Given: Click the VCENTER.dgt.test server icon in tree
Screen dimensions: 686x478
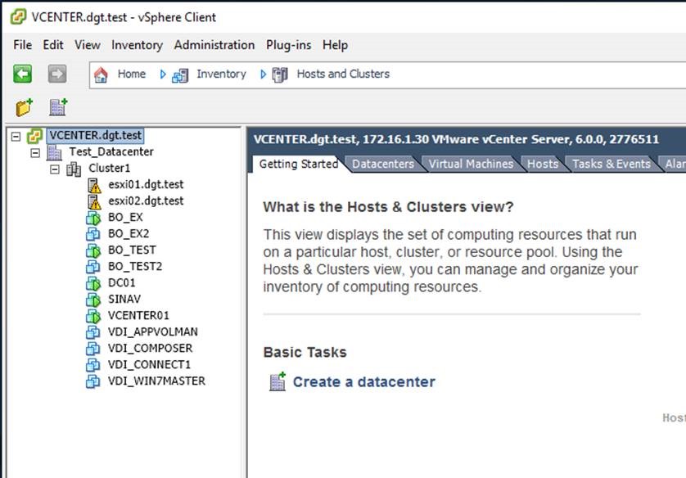Looking at the screenshot, I should click(x=34, y=136).
